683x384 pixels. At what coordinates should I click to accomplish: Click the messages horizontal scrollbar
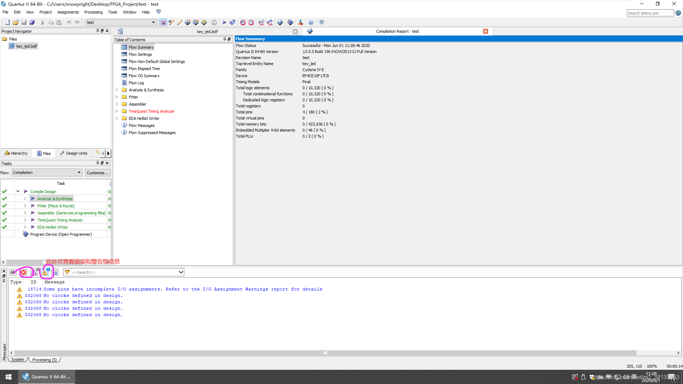(325, 353)
